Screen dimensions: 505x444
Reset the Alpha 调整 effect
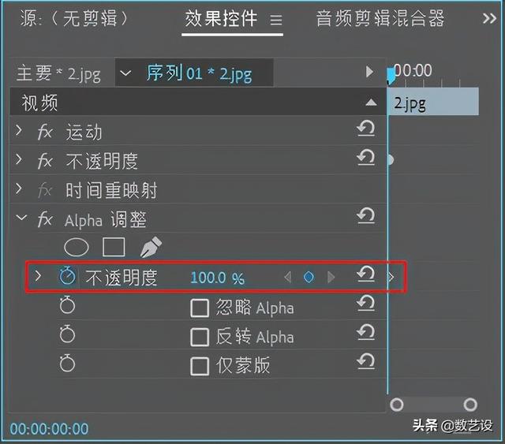[365, 217]
